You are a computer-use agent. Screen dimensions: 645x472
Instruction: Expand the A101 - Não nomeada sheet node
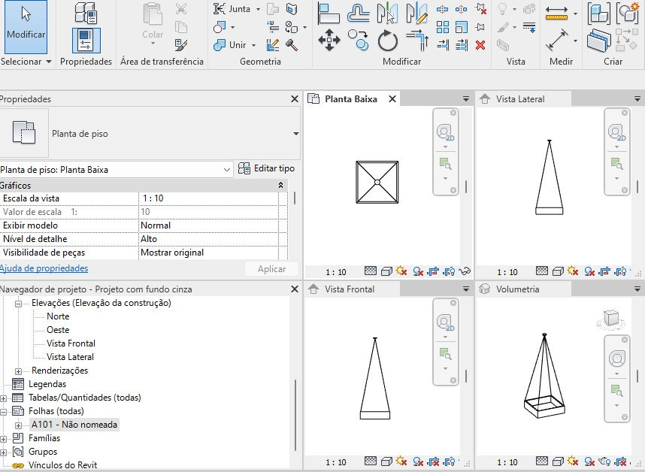click(x=19, y=425)
